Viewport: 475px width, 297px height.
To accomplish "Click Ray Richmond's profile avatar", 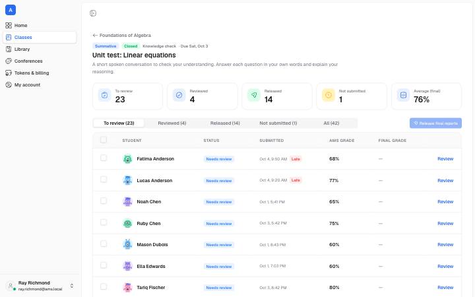I will (x=11, y=286).
